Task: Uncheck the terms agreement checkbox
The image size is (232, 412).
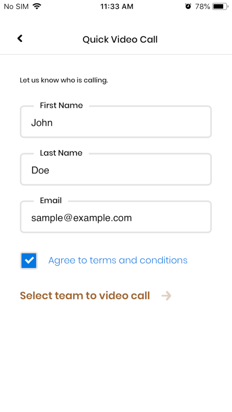Action: click(x=29, y=261)
